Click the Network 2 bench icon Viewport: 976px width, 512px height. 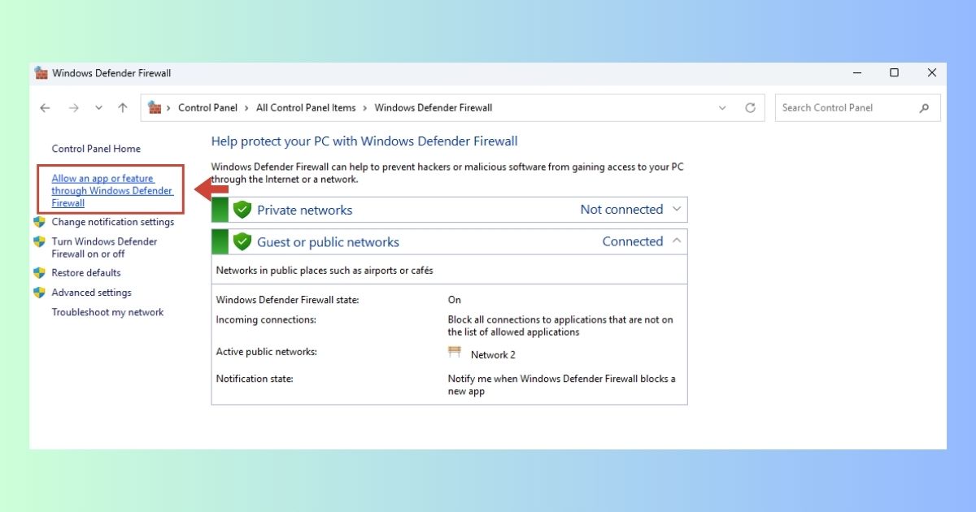[455, 353]
